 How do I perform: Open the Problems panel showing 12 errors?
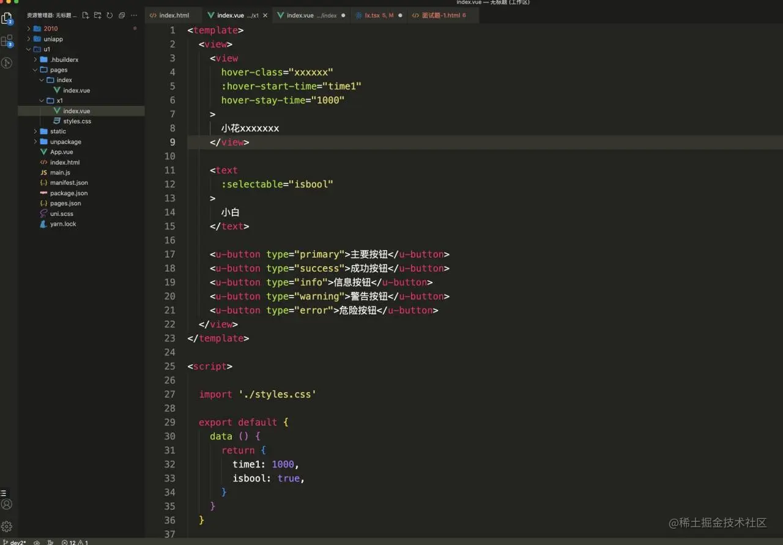[75, 542]
